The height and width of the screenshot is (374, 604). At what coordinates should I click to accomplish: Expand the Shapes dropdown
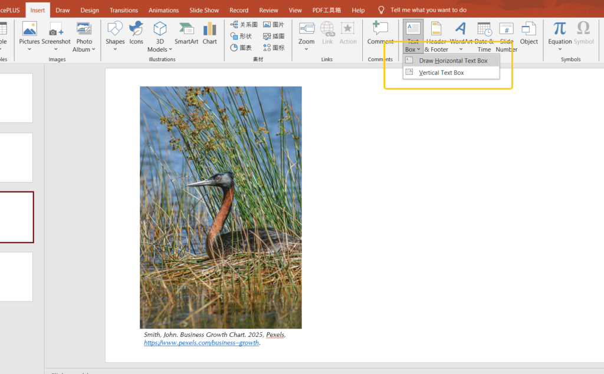(115, 49)
